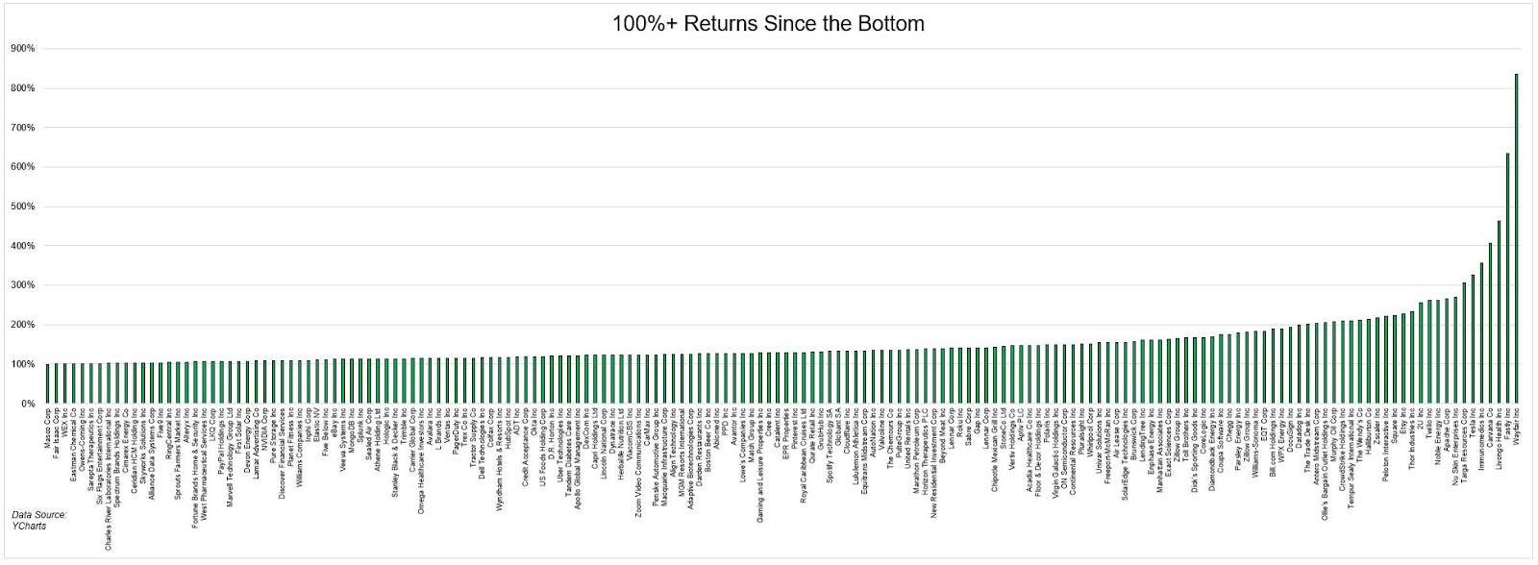
Task: Select the tallest bar for Wayfair Inc
Action: pos(1516,239)
